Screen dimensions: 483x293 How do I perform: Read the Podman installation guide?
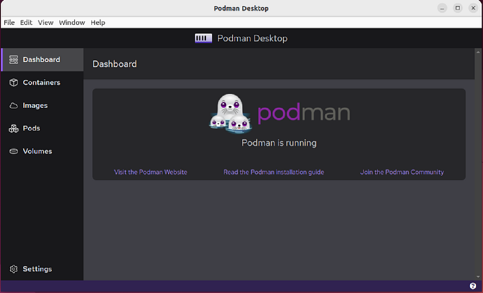coord(274,172)
